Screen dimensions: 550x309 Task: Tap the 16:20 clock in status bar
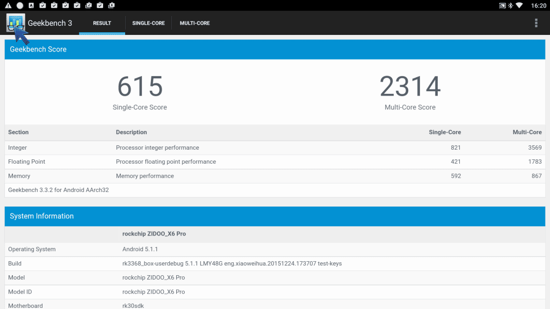(538, 5)
